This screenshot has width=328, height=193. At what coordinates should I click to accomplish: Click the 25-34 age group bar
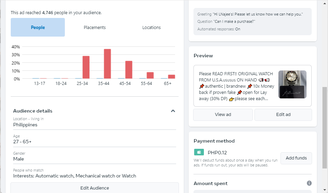click(86, 67)
